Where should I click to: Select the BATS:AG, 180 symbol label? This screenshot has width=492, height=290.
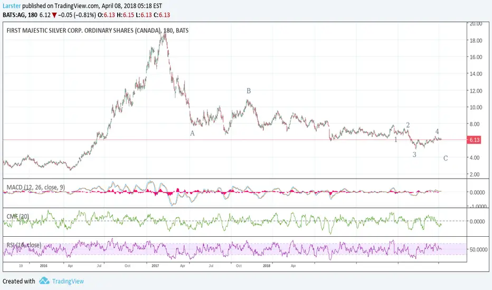tap(20, 15)
